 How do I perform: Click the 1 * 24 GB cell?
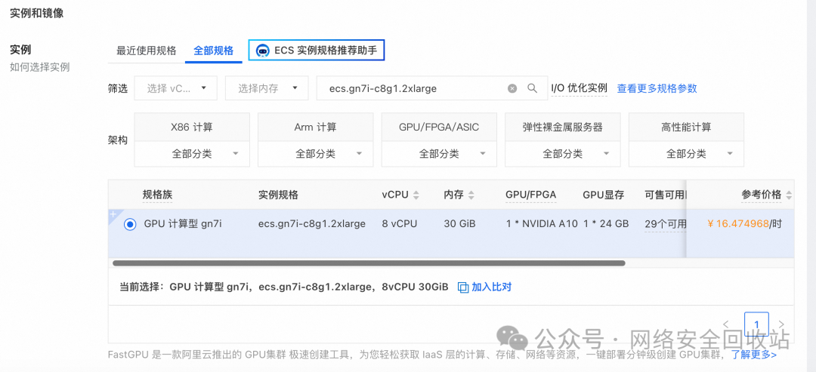606,224
